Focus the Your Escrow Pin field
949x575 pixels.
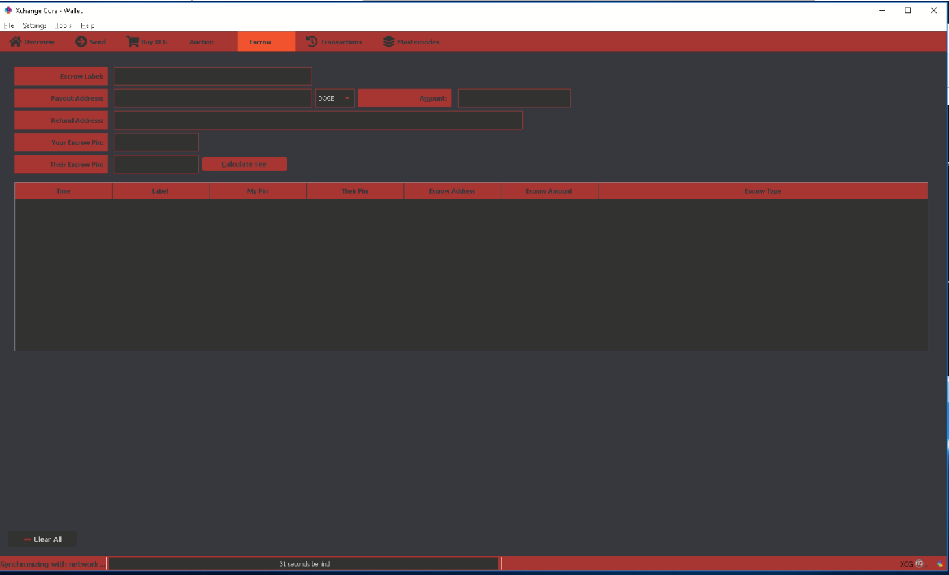pyautogui.click(x=156, y=142)
